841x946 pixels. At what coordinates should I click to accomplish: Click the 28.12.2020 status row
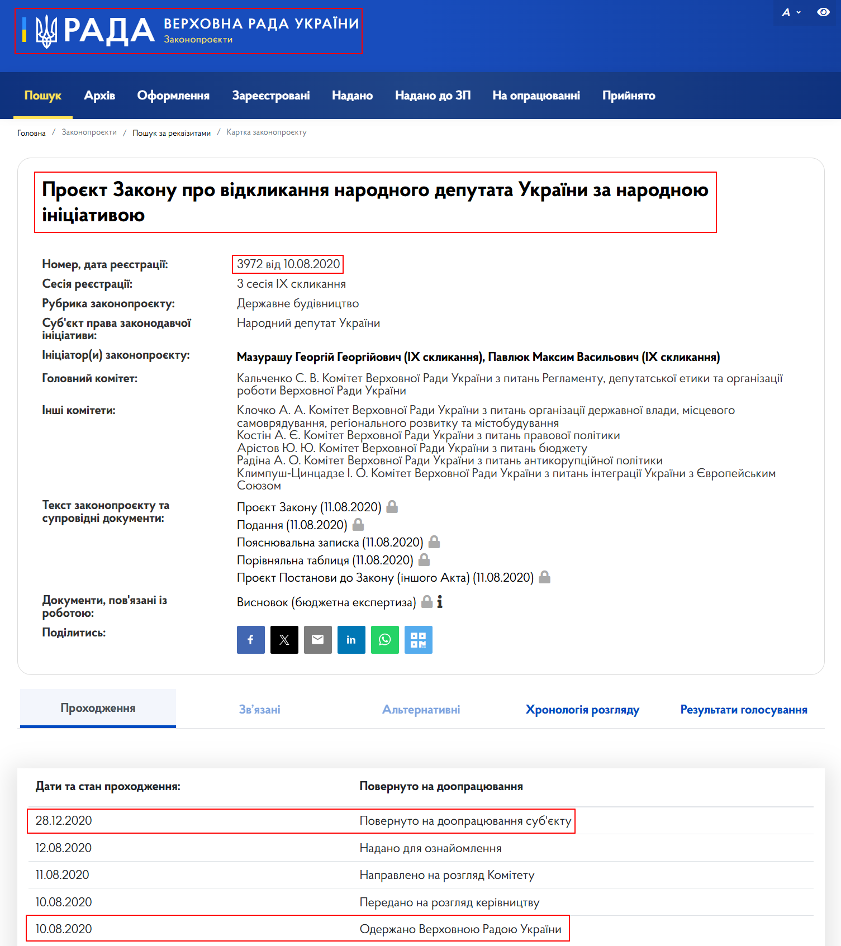421,821
